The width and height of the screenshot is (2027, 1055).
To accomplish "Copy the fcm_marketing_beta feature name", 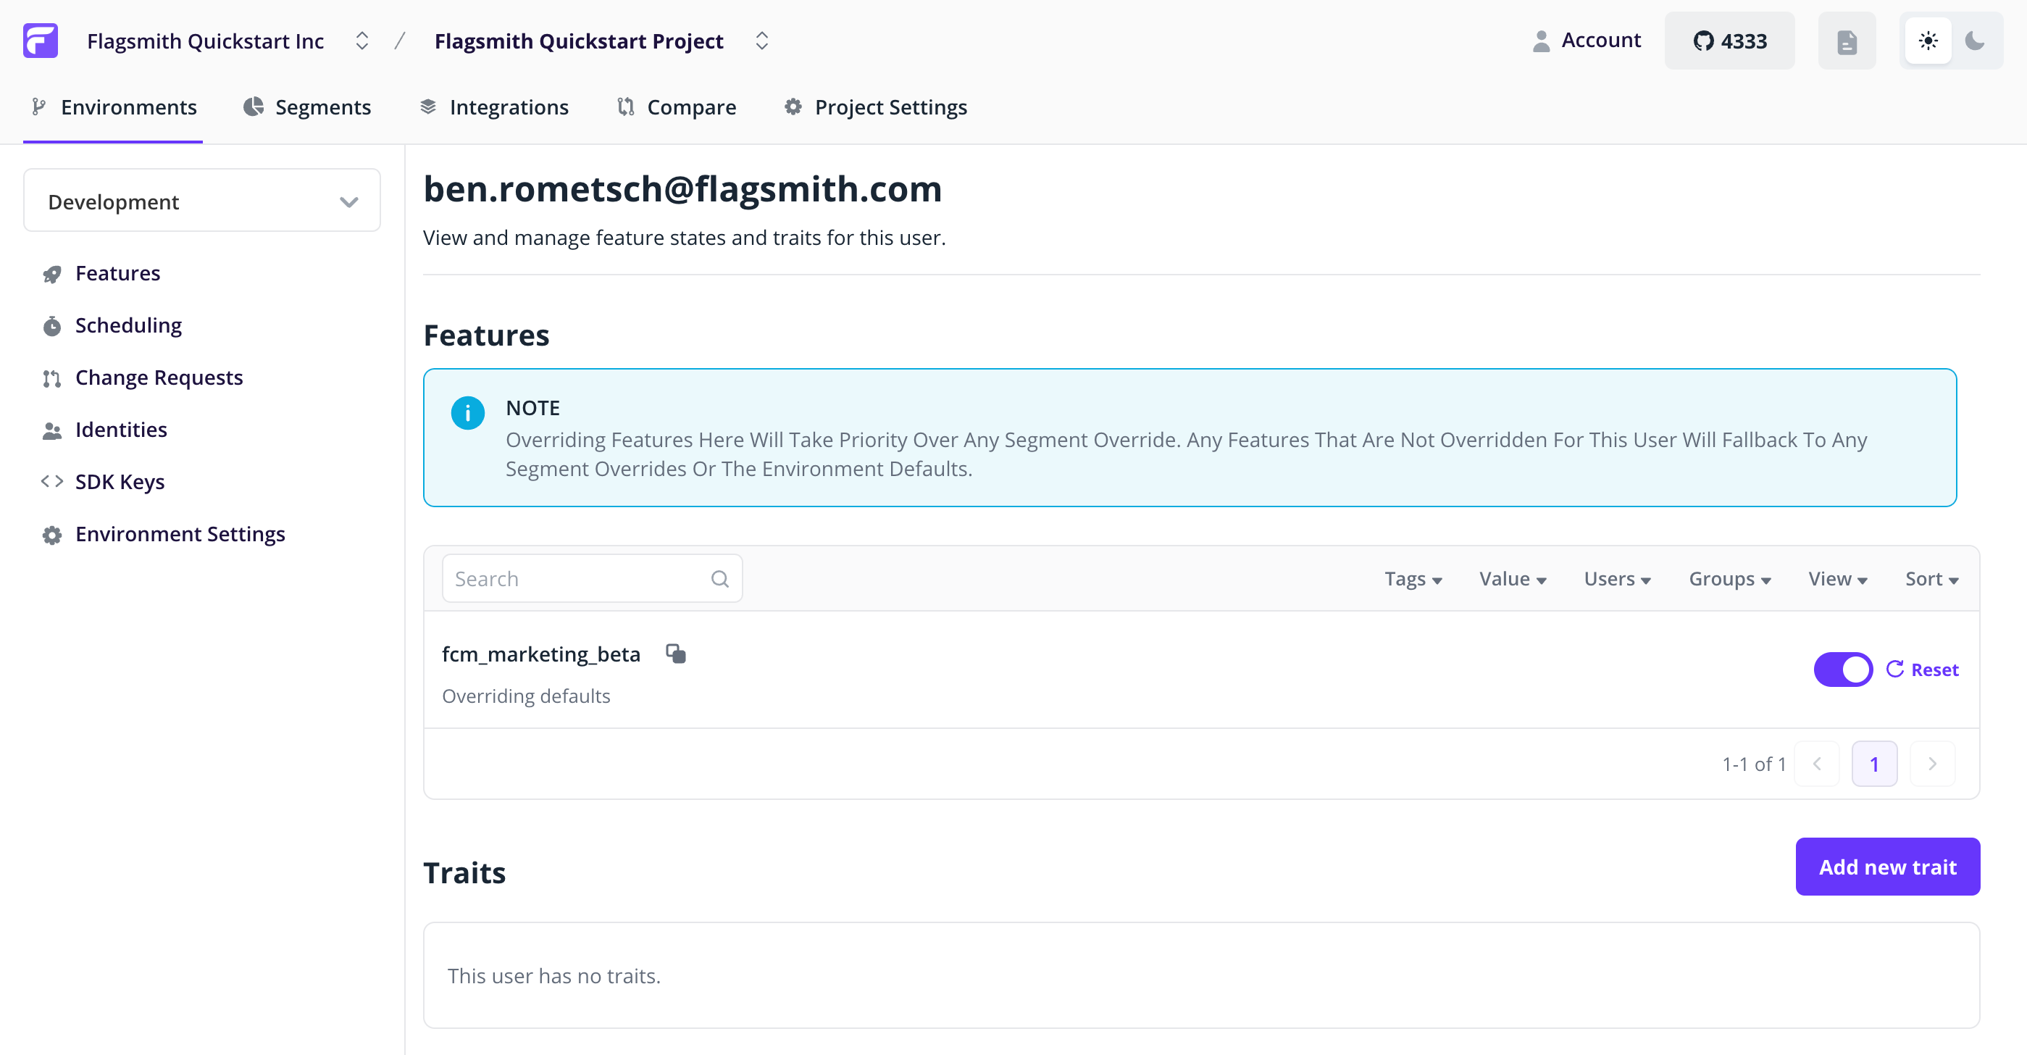I will pos(676,654).
